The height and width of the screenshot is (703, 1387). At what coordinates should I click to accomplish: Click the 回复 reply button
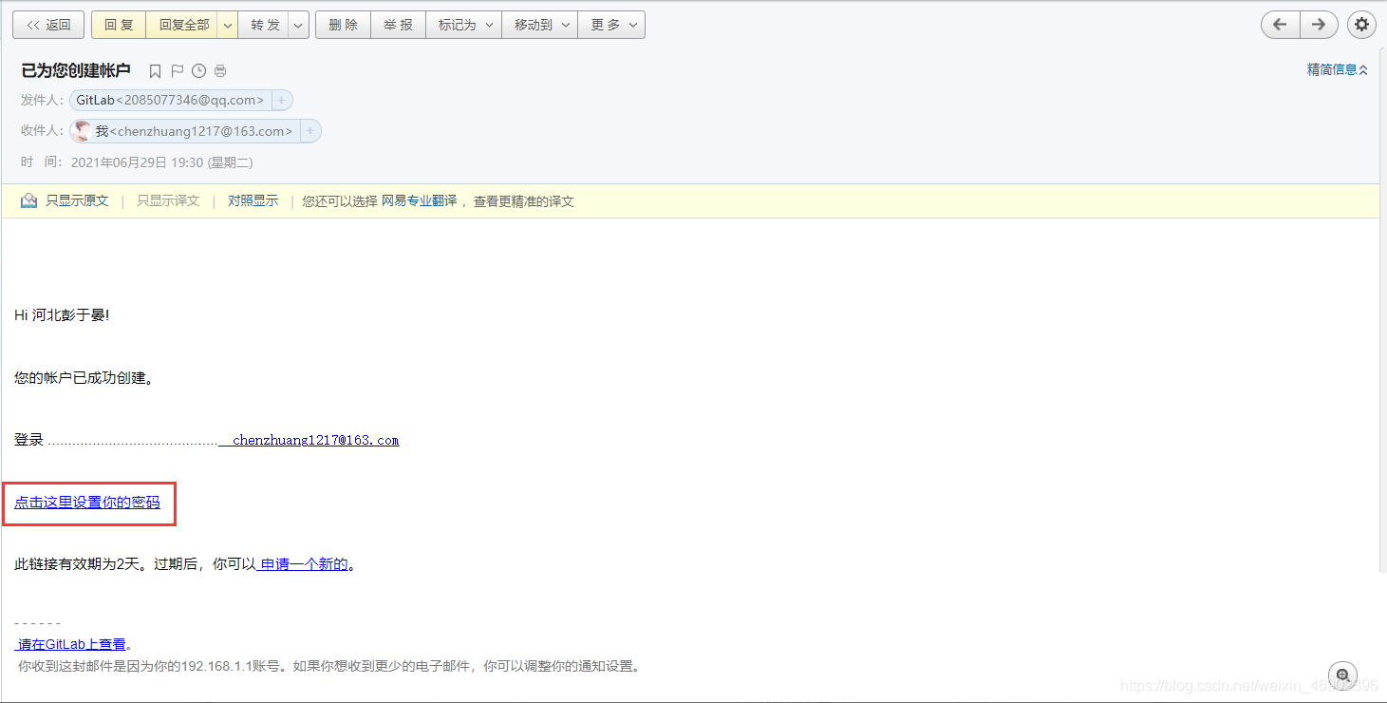(x=119, y=25)
